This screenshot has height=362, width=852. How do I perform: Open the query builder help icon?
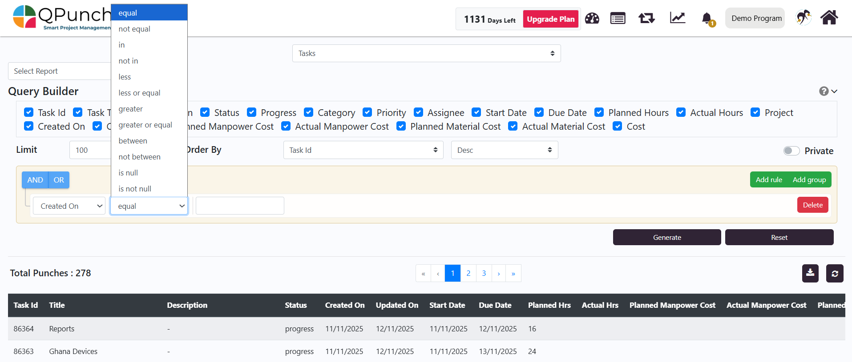coord(824,91)
